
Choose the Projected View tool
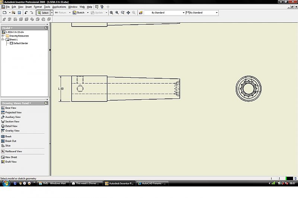coord(13,112)
